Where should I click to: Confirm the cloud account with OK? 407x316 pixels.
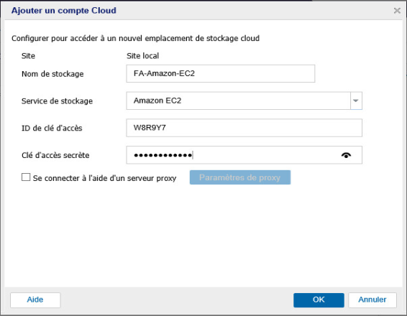coord(319,300)
